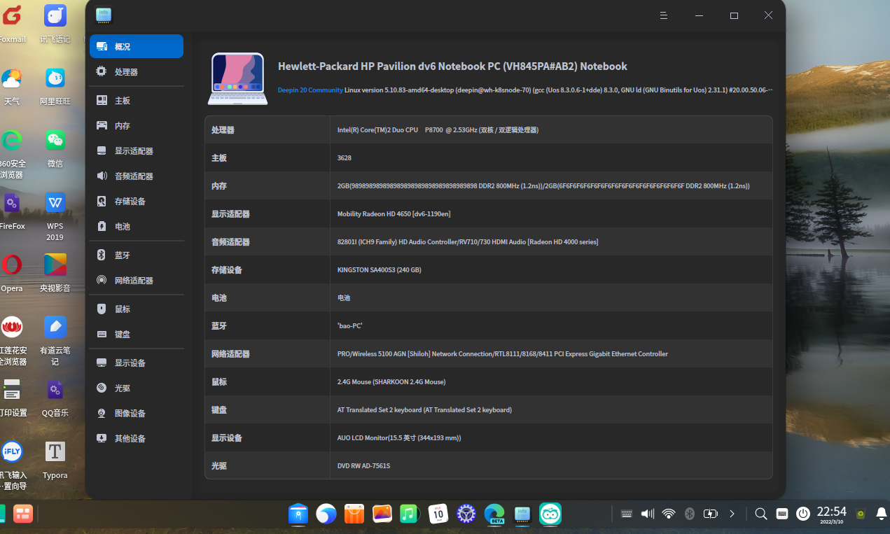Screen dimensions: 890x534
Task: Click the Deepin 20 Community link
Action: tap(310, 90)
